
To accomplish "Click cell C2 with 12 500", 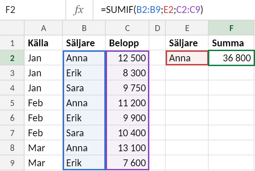I will pos(127,58).
